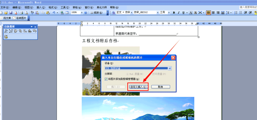This screenshot has height=120, width=257.
Task: Select the Callouts AutoShapes icon
Action: 35,31
